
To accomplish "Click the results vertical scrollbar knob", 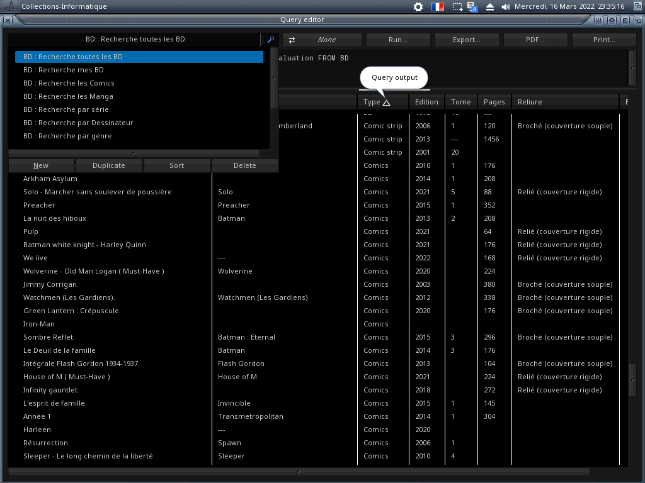I will pos(632,380).
